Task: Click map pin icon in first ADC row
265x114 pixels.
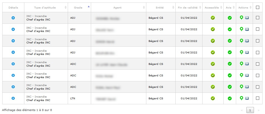Action: point(241,64)
